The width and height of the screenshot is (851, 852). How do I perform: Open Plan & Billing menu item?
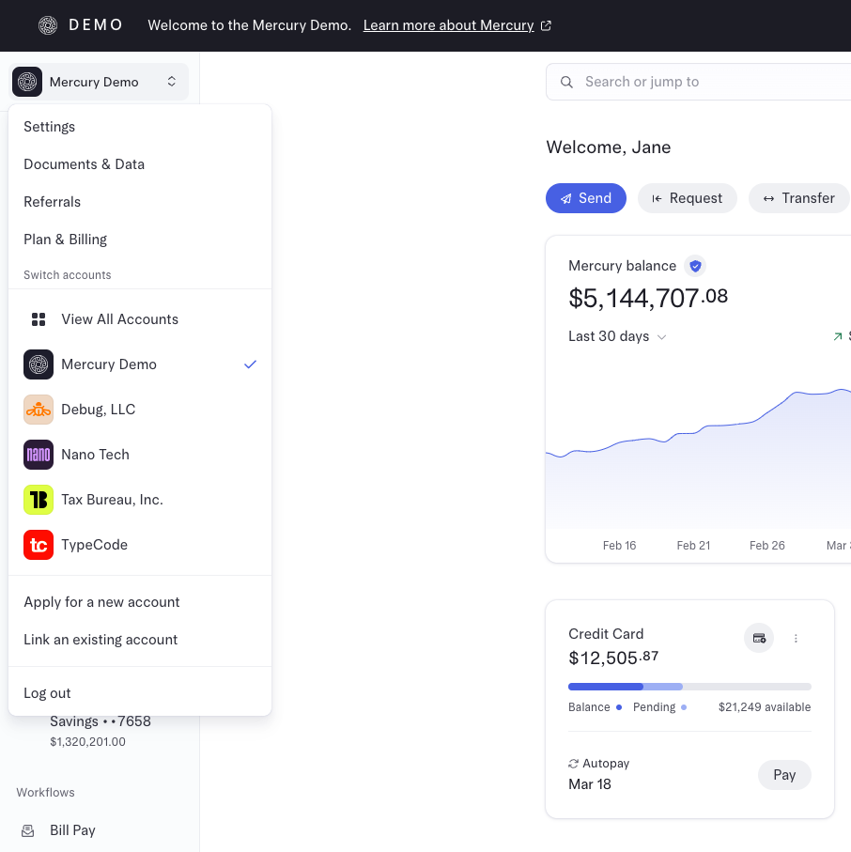[x=140, y=240]
